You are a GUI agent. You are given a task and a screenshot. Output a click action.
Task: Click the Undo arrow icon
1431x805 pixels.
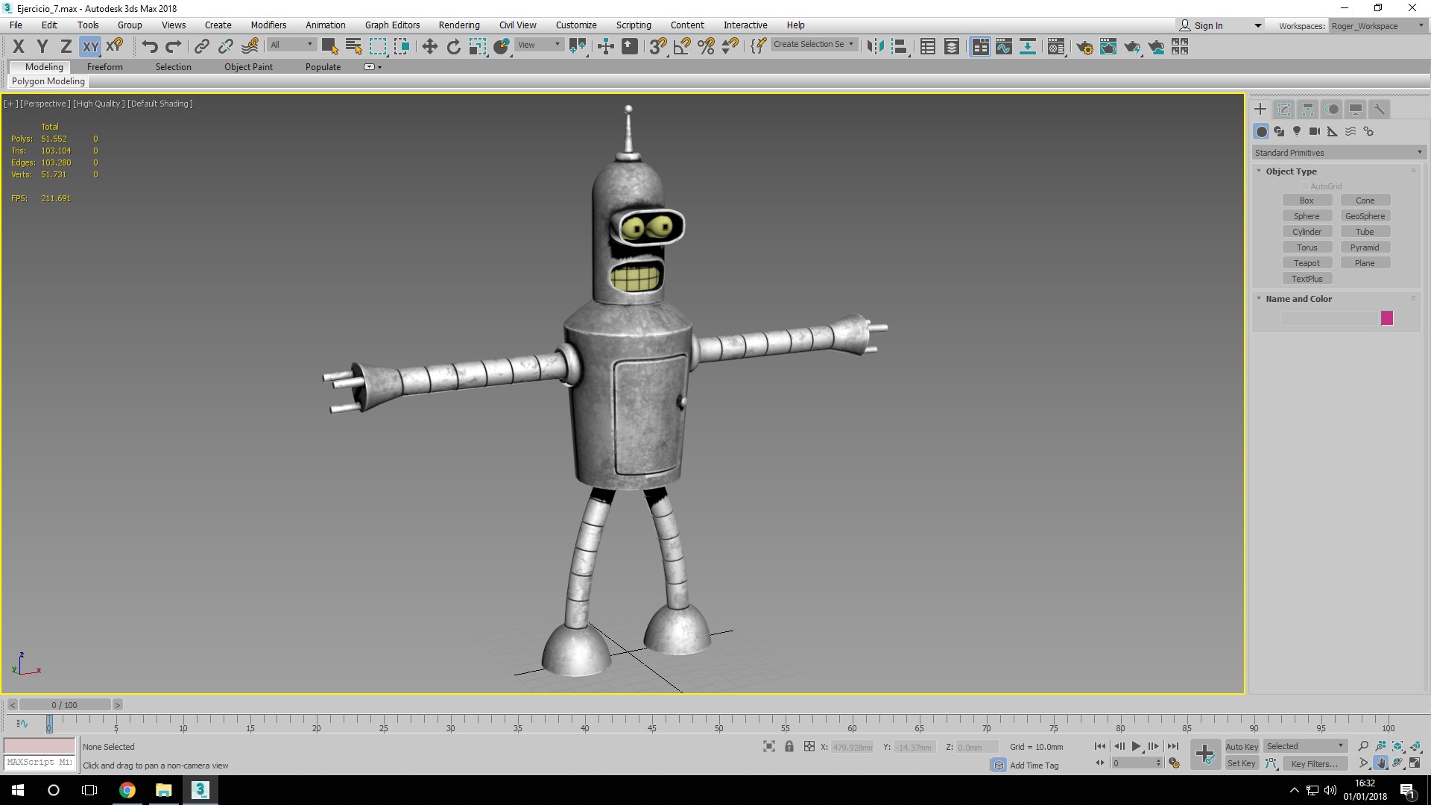pyautogui.click(x=150, y=47)
